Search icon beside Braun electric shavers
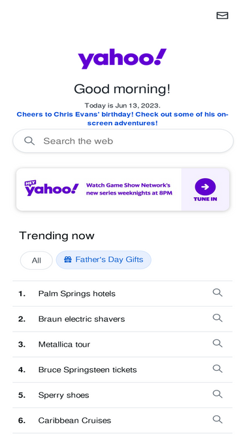 pos(218,318)
